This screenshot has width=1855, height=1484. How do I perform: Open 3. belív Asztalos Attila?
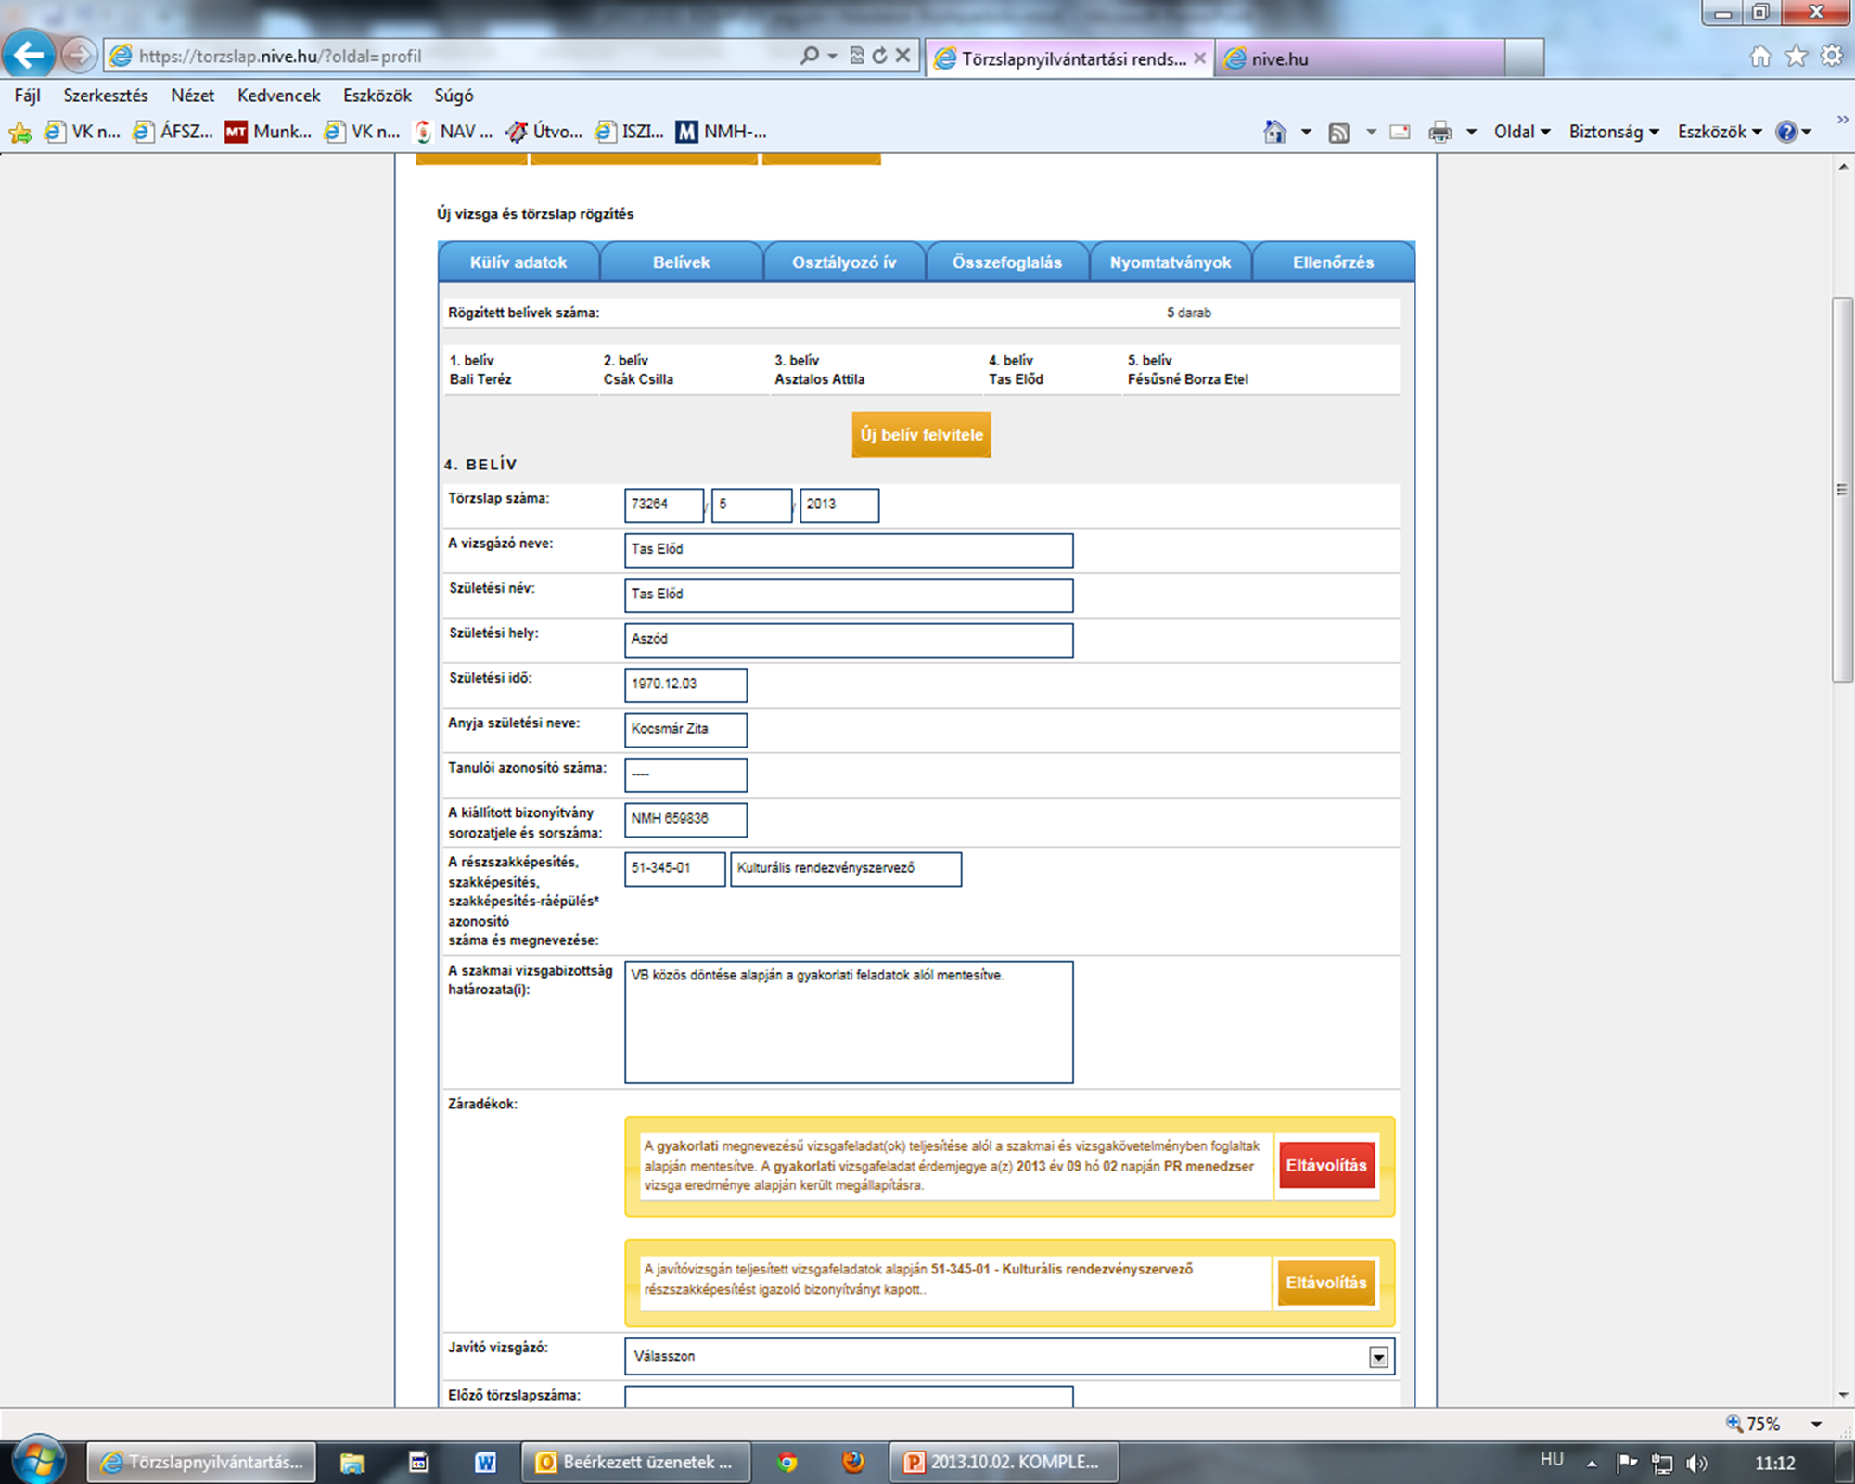(x=820, y=370)
